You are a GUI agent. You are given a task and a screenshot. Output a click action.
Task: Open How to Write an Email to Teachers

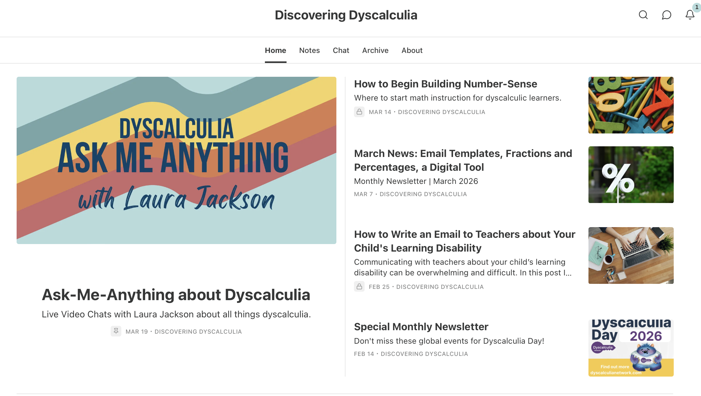click(x=464, y=241)
